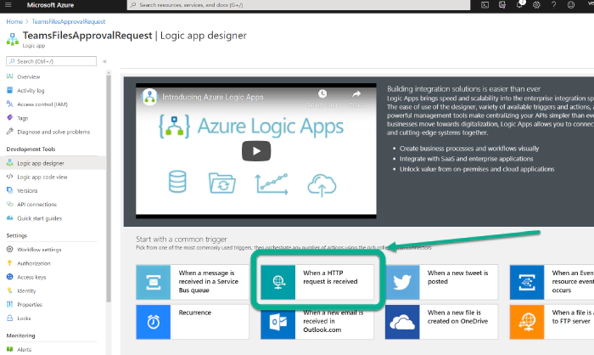Open the notifications bell

click(519, 5)
